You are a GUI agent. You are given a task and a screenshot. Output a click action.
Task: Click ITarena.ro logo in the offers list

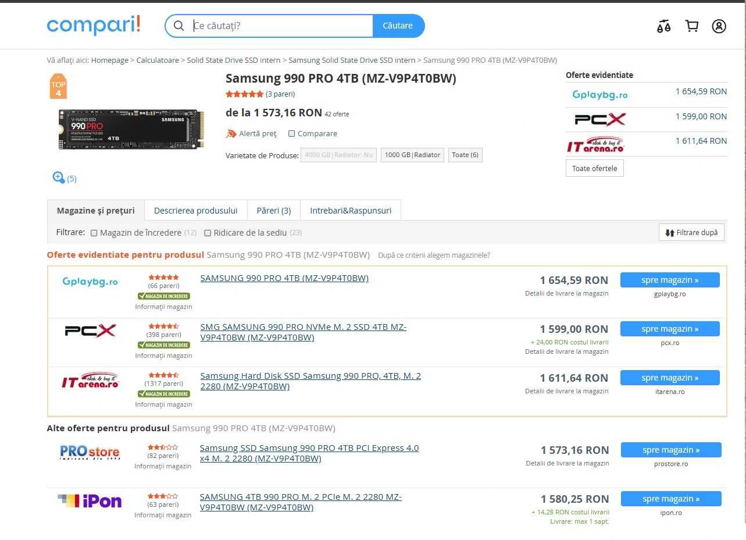click(90, 380)
